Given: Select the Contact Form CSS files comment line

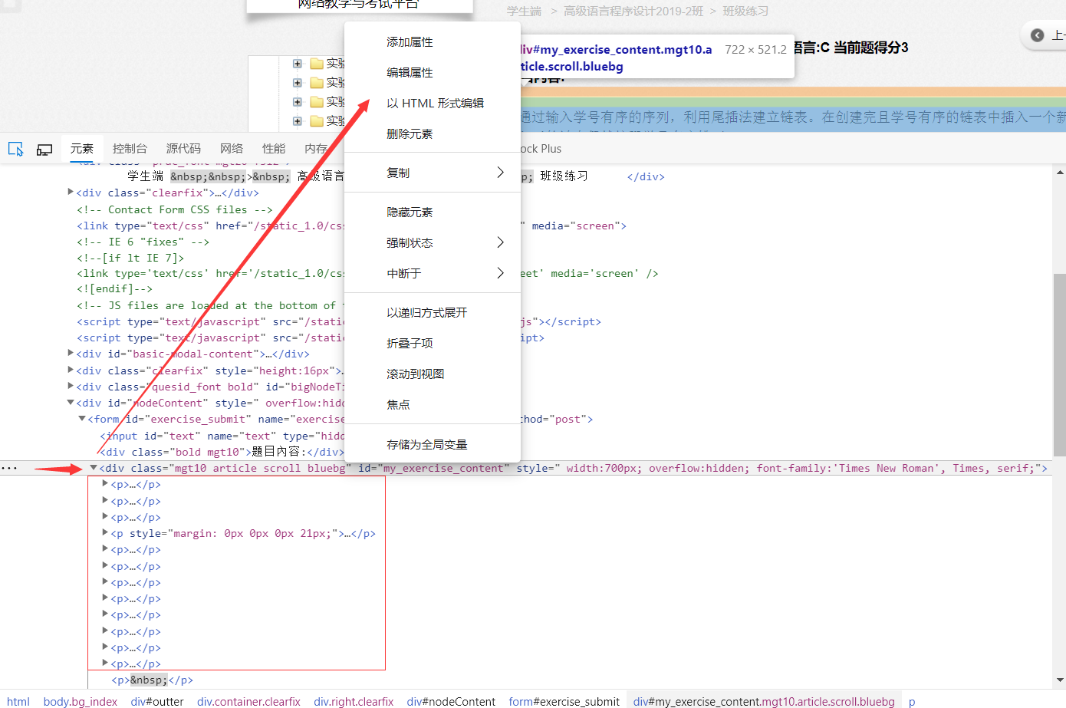Looking at the screenshot, I should point(175,209).
